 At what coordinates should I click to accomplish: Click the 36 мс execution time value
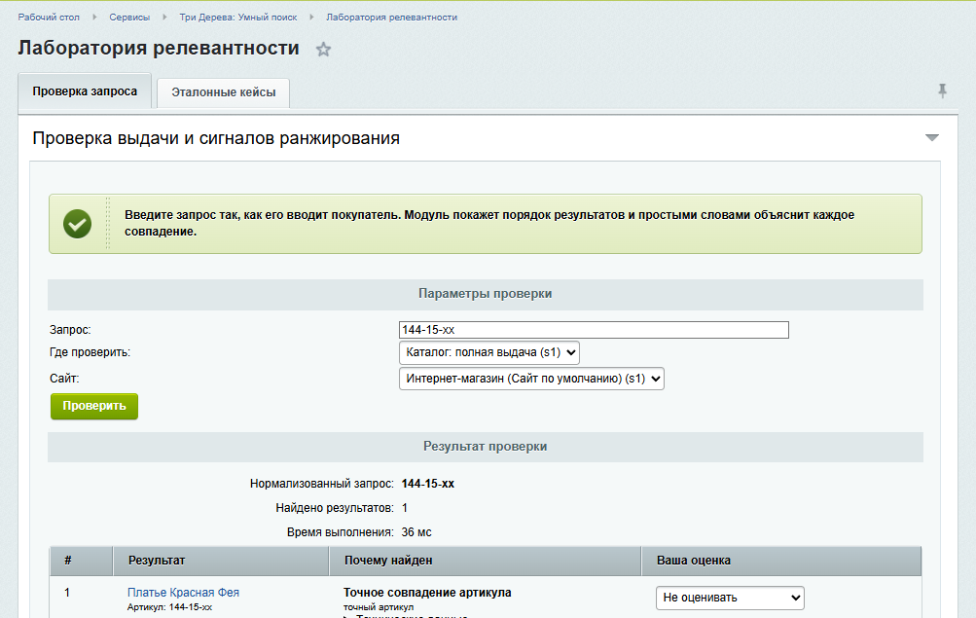(x=416, y=532)
